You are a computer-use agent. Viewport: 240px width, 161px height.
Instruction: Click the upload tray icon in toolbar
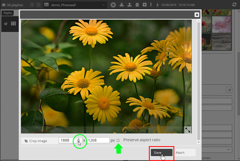click(x=130, y=5)
